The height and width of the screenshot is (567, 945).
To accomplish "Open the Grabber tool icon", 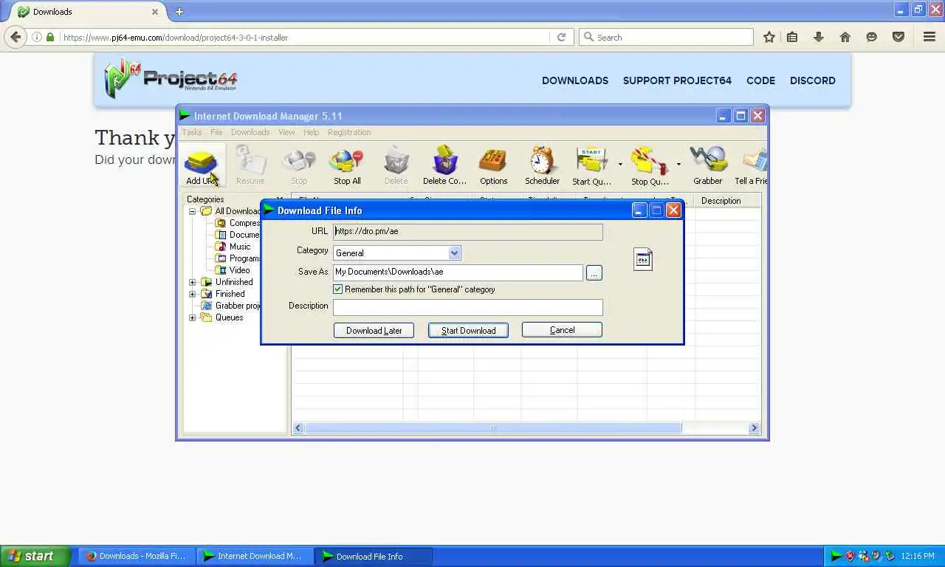I will pos(707,165).
